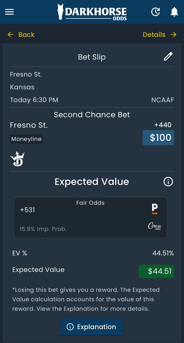184x343 pixels.
Task: Tap the pencil edit icon
Action: point(168,56)
